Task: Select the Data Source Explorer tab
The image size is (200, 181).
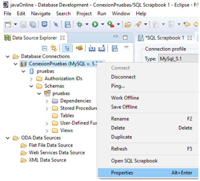Action: pyautogui.click(x=35, y=38)
